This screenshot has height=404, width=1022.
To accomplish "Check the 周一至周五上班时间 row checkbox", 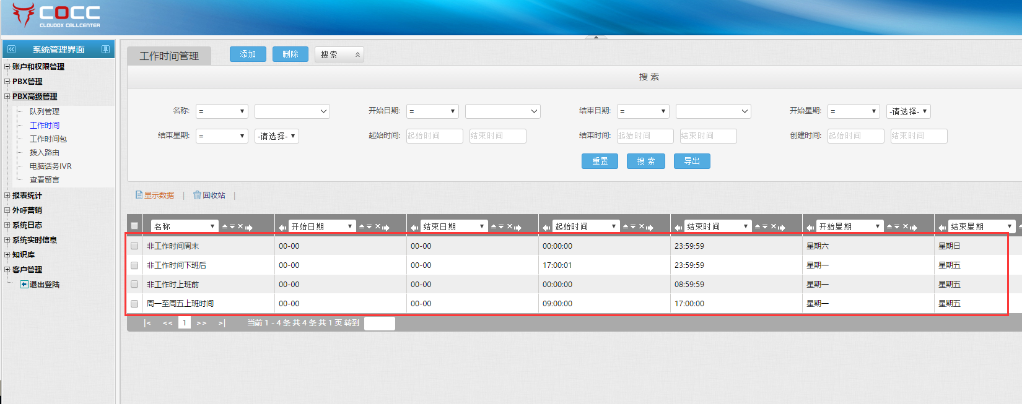I will 134,303.
